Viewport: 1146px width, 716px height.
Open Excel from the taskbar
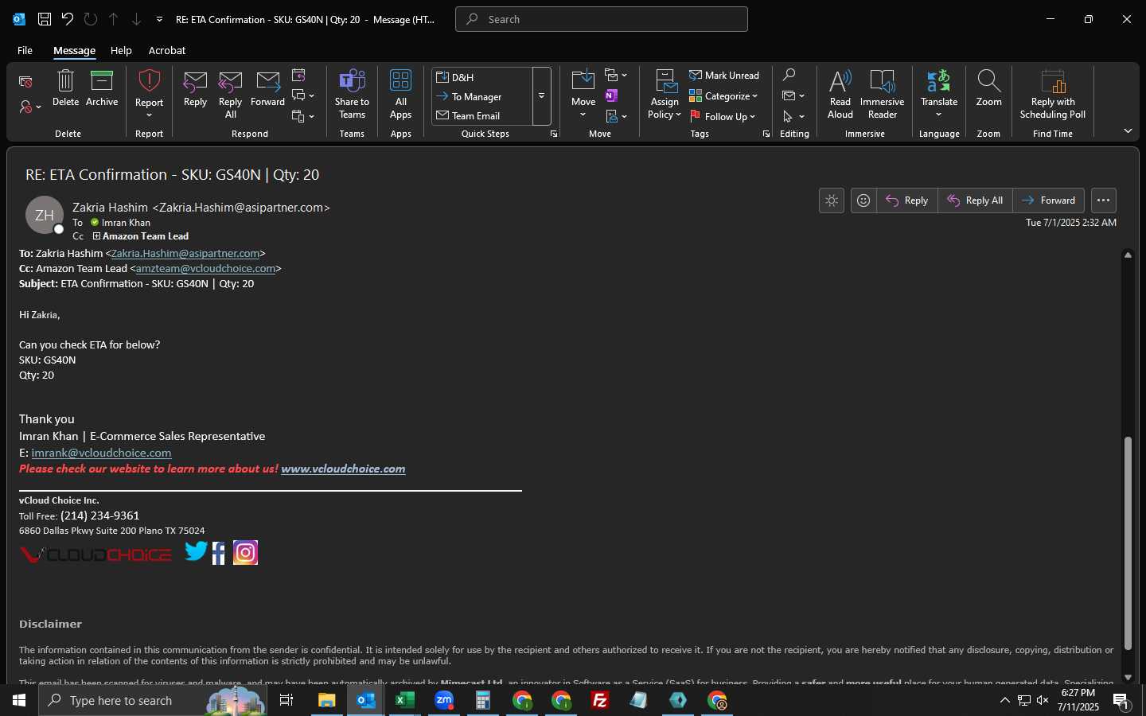tap(405, 700)
